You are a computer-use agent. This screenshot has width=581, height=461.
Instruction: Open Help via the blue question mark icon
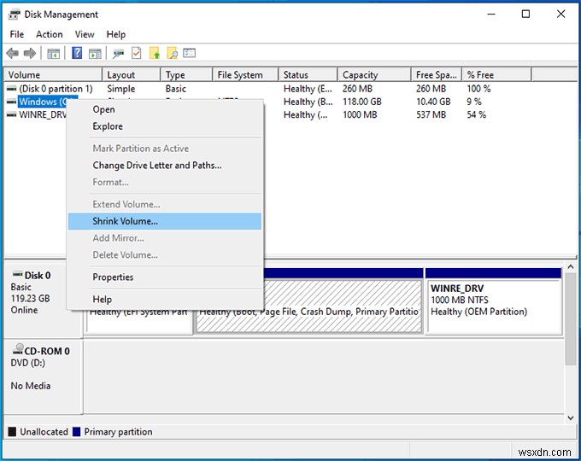click(77, 53)
